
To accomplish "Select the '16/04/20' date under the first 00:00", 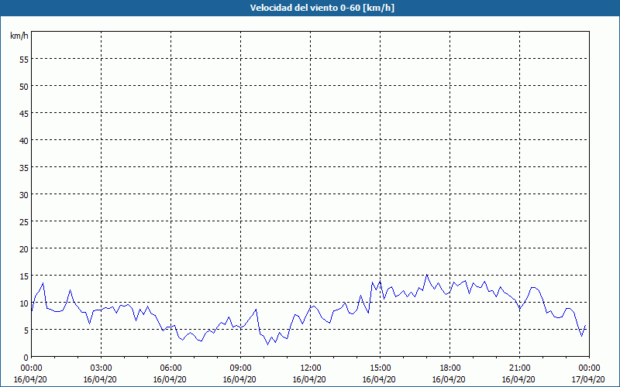I will [x=30, y=379].
